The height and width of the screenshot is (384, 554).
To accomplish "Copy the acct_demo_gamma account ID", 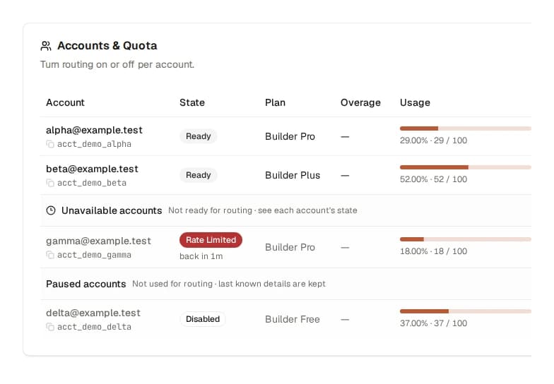I will point(50,256).
